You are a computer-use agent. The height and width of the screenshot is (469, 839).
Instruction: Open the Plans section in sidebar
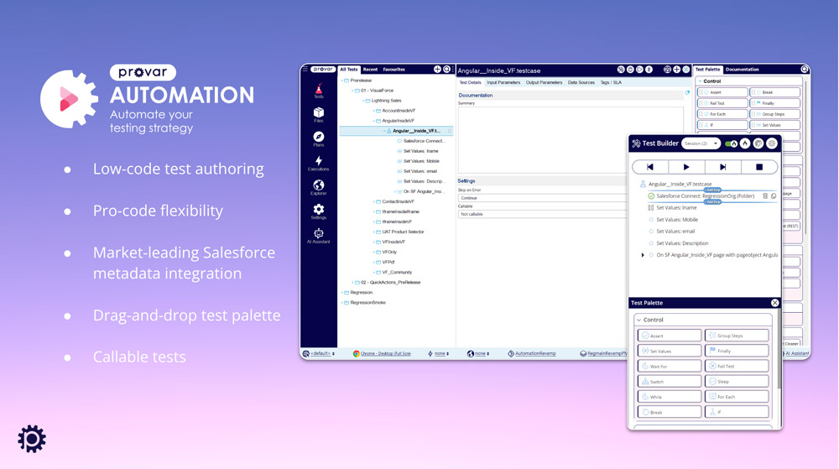click(318, 138)
